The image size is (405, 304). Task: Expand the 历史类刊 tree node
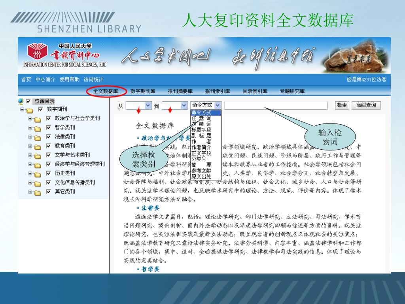pos(30,173)
